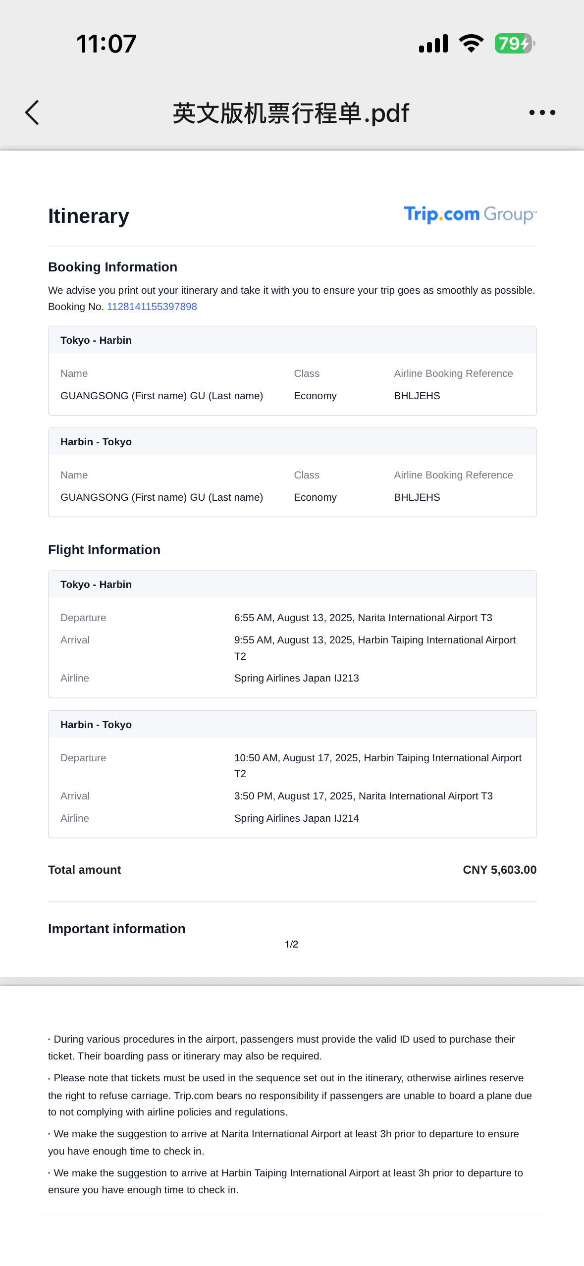
Task: Tap the Wi-Fi status icon
Action: 471,44
